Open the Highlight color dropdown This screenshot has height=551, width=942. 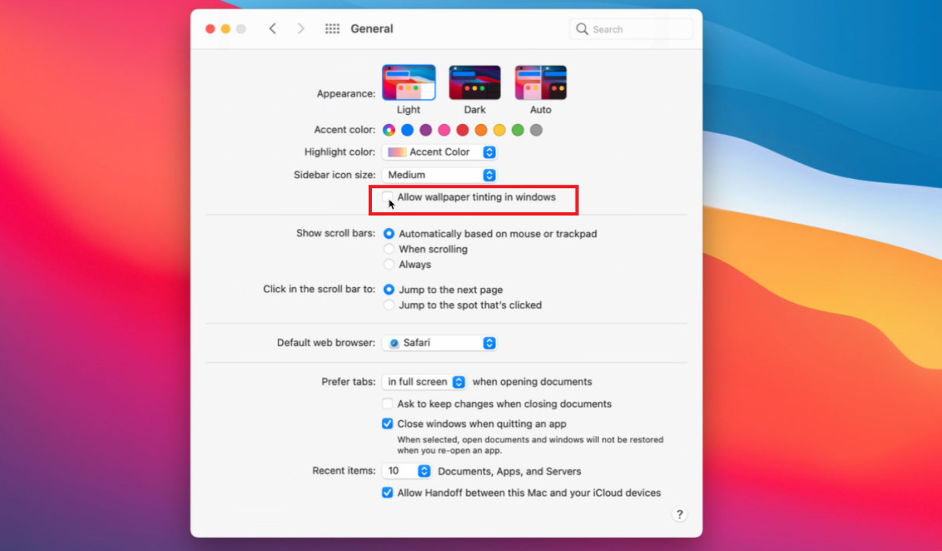coord(439,152)
